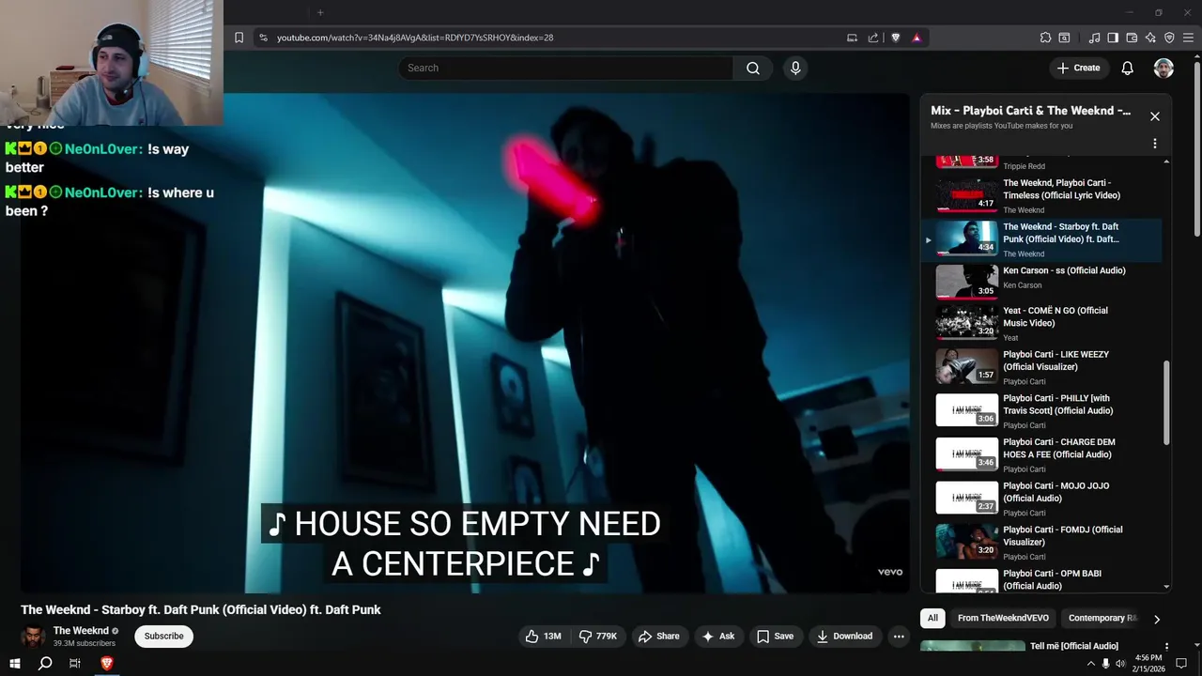Click the address bar URL
This screenshot has height=676, width=1202.
pos(415,38)
